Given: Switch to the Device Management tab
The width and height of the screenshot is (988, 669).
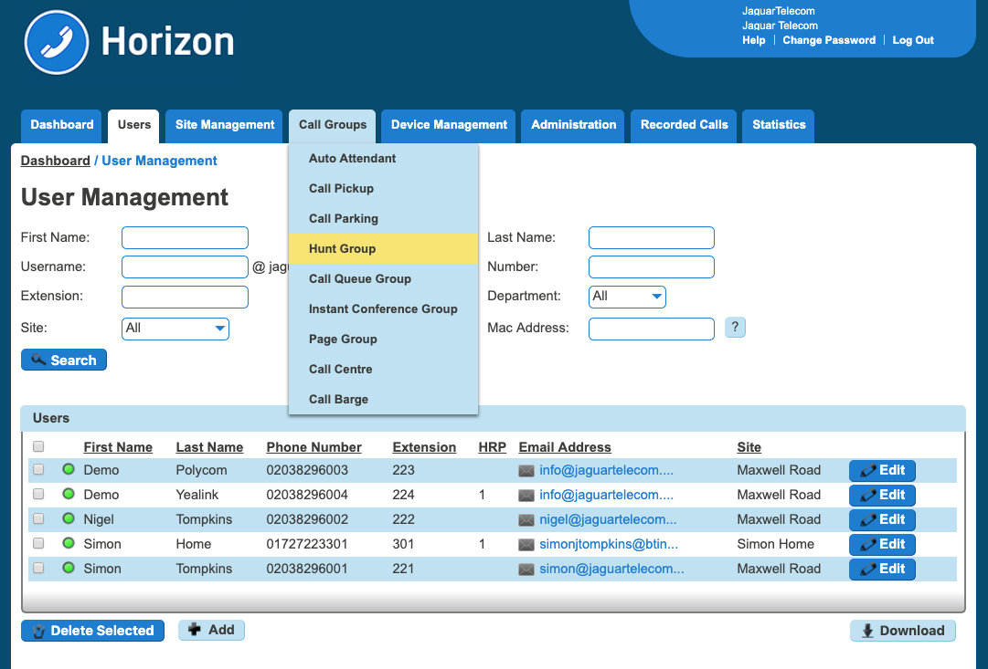Looking at the screenshot, I should (x=449, y=125).
